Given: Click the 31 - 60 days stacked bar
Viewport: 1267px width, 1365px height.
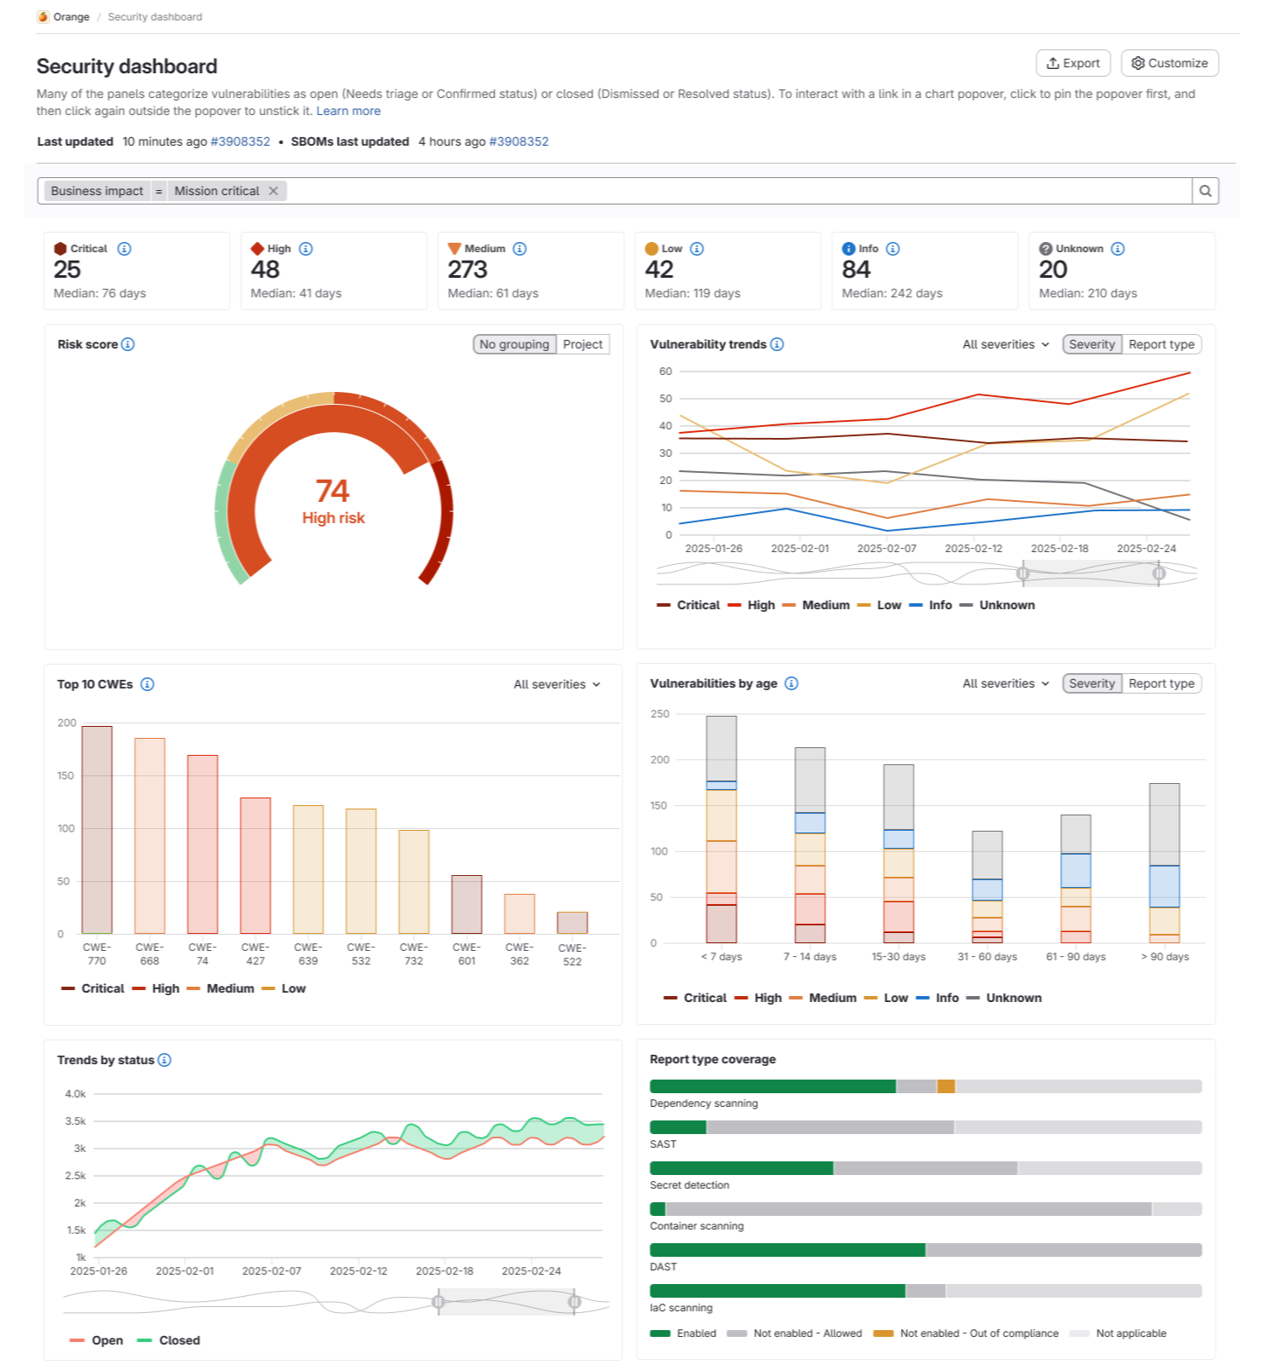Looking at the screenshot, I should [x=988, y=887].
